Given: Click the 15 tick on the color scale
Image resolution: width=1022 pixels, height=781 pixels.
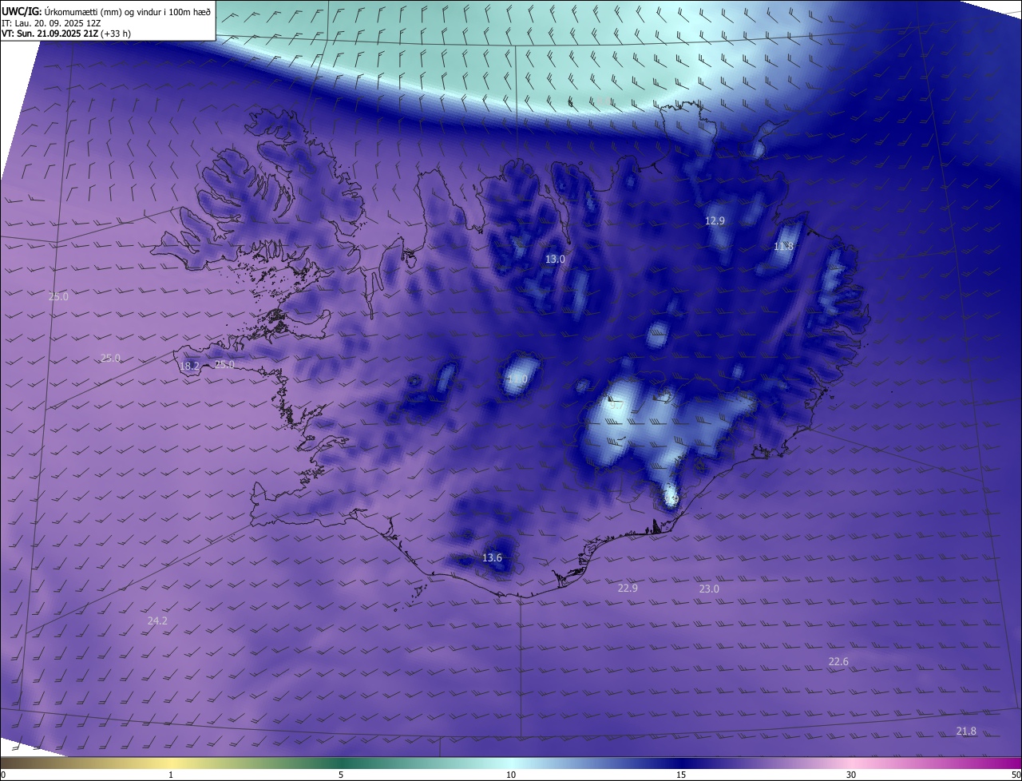Looking at the screenshot, I should pyautogui.click(x=681, y=775).
